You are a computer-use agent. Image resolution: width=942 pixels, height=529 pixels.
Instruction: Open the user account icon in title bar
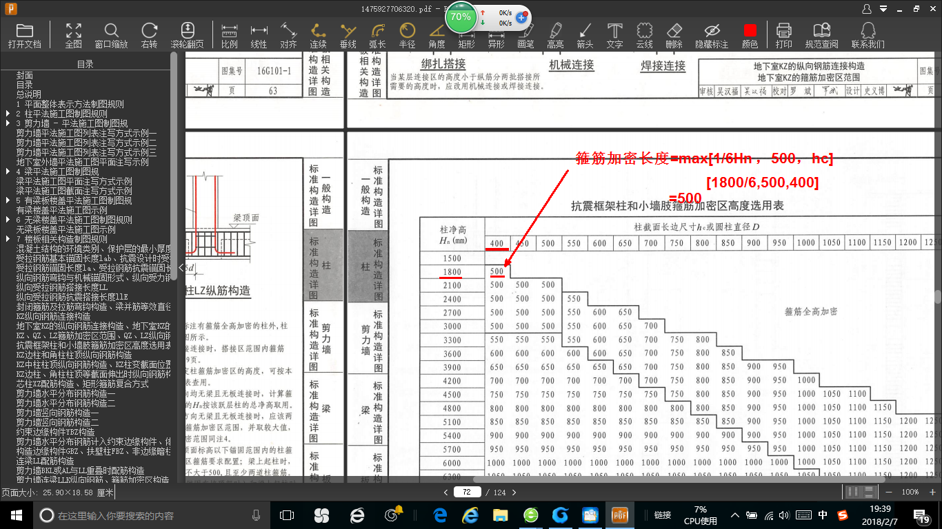(867, 9)
